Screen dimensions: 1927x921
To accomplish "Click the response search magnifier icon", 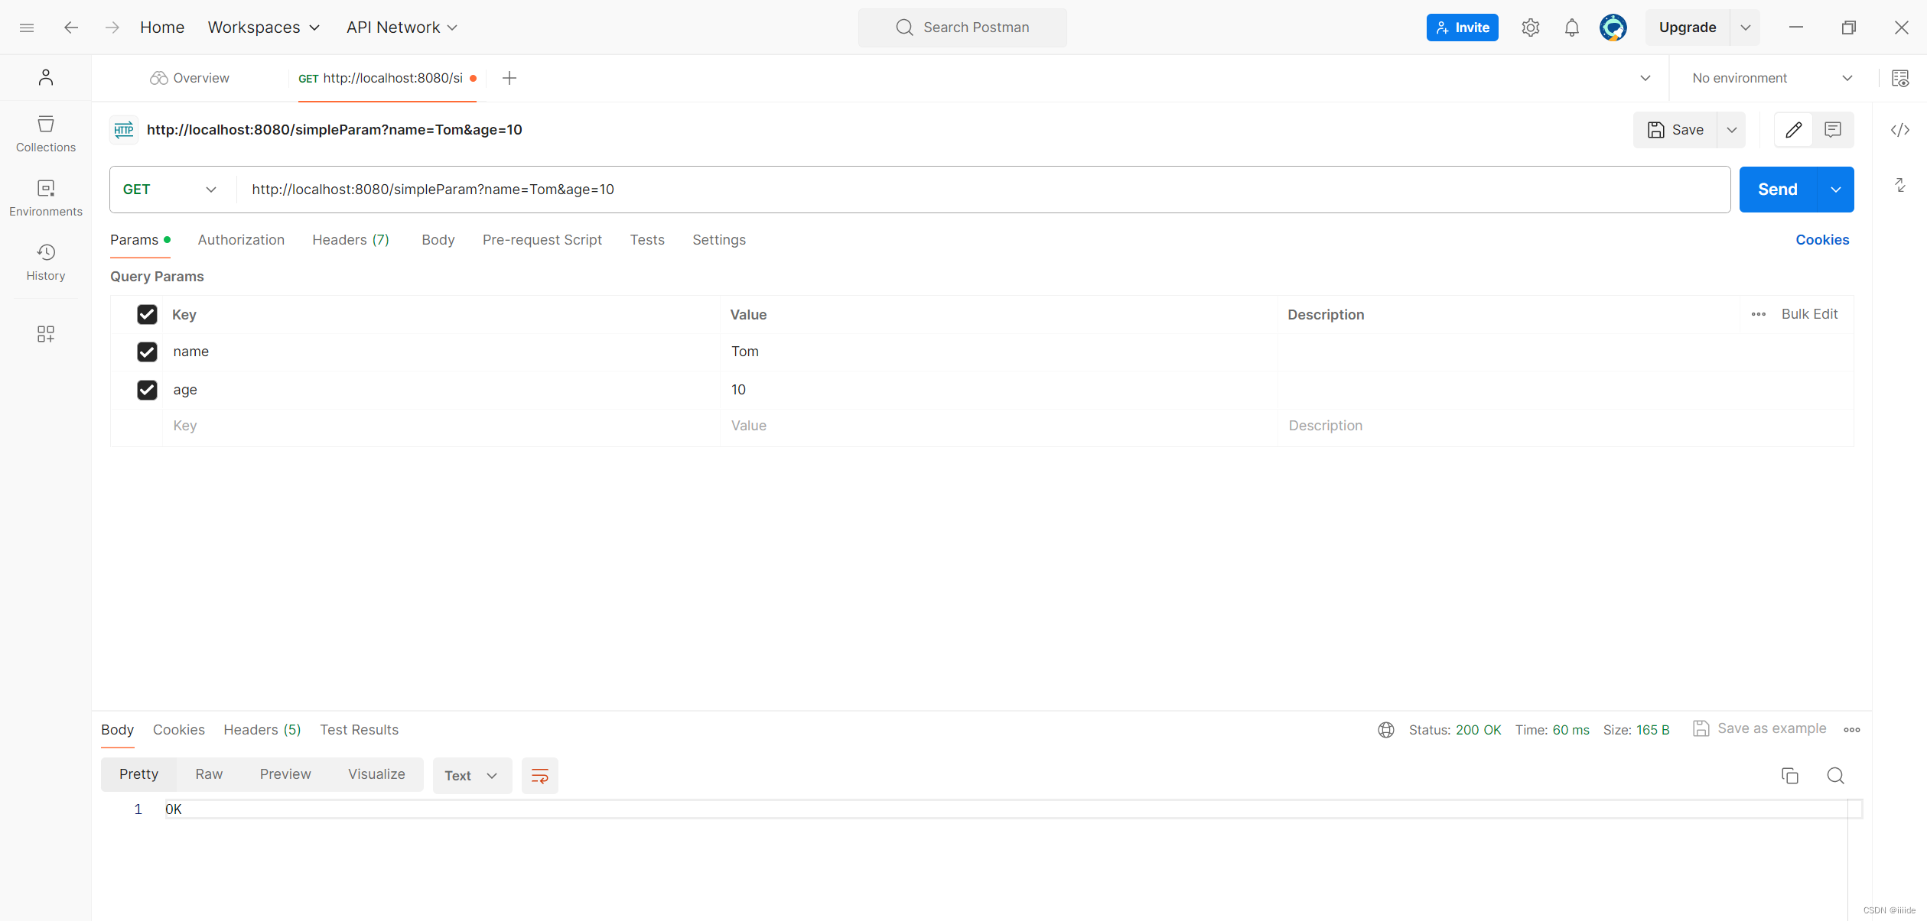I will 1835,776.
